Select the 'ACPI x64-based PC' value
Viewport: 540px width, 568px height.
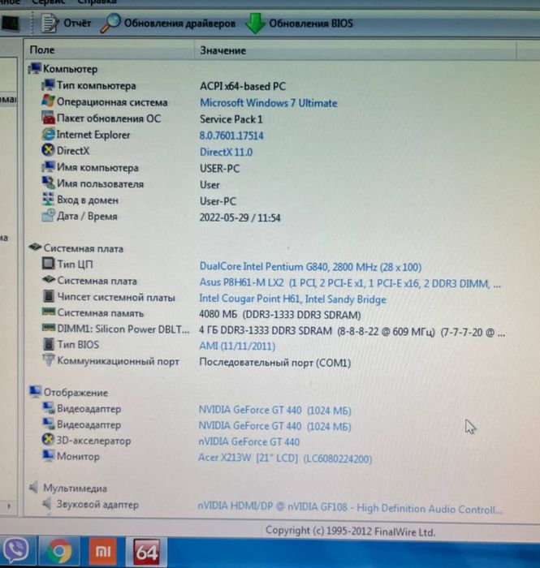pos(243,87)
